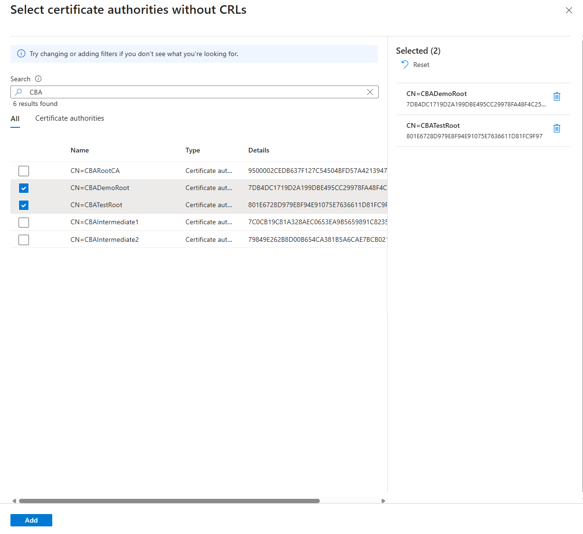Open the All results tab

(x=15, y=118)
